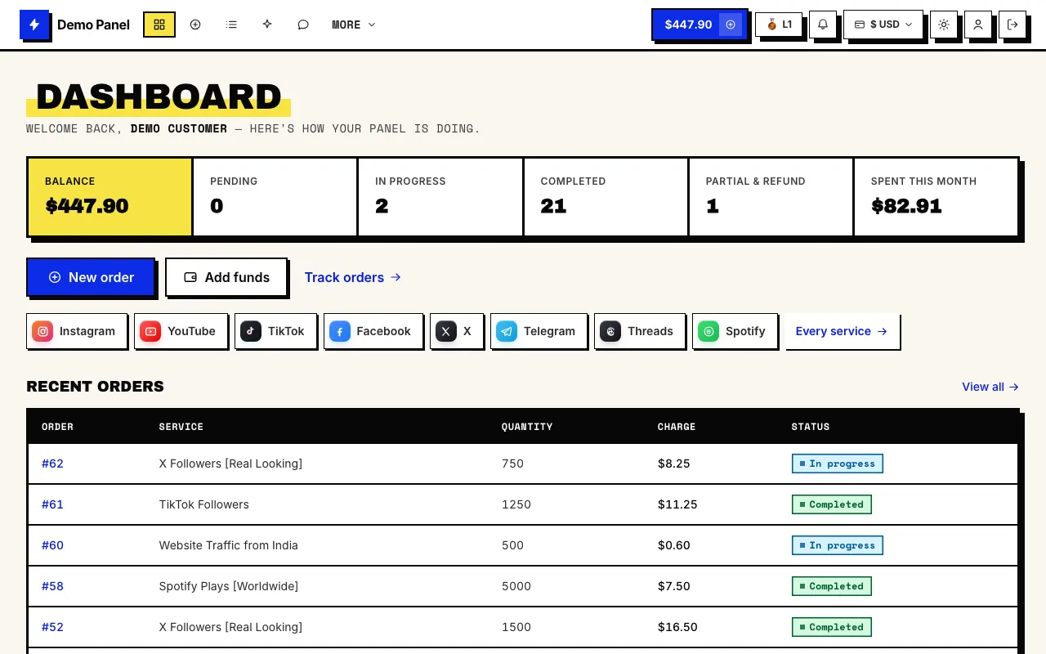Click Completed status badge of order #61
Image resolution: width=1046 pixels, height=654 pixels.
tap(832, 504)
